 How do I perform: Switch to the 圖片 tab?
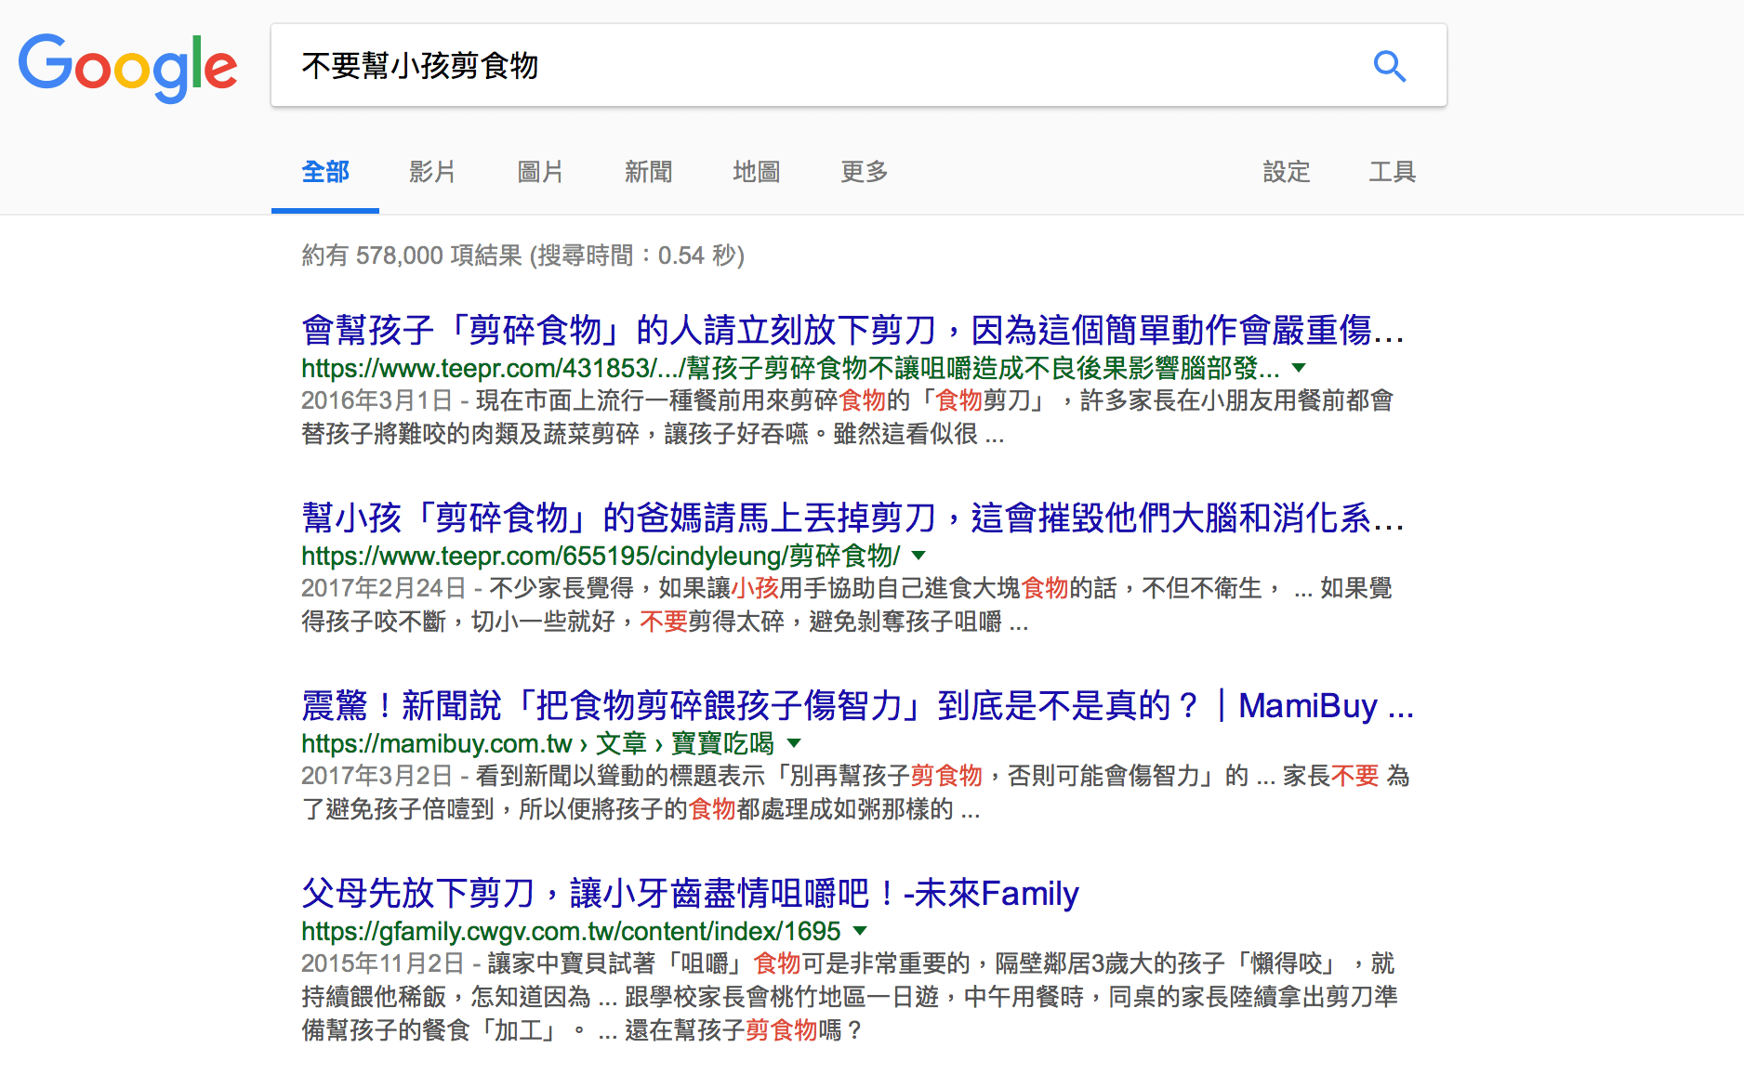tap(540, 172)
